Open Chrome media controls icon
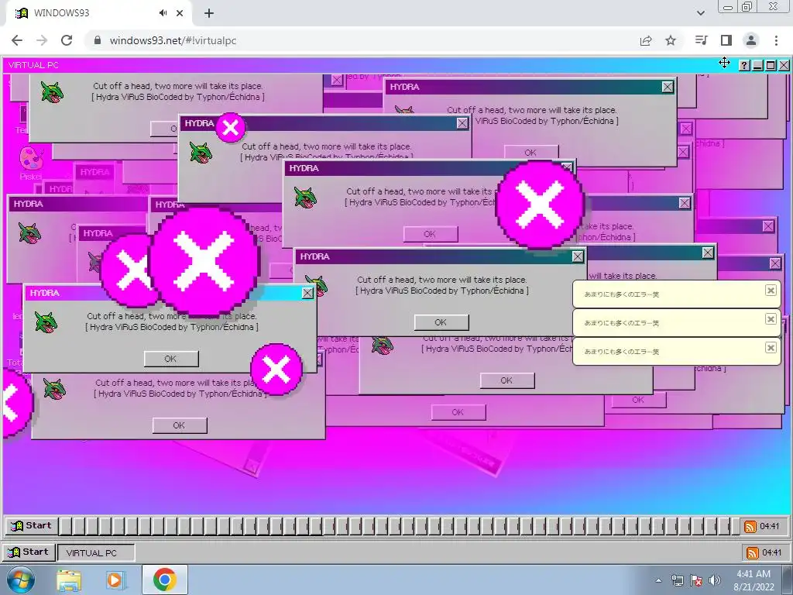The width and height of the screenshot is (793, 595). tap(702, 40)
